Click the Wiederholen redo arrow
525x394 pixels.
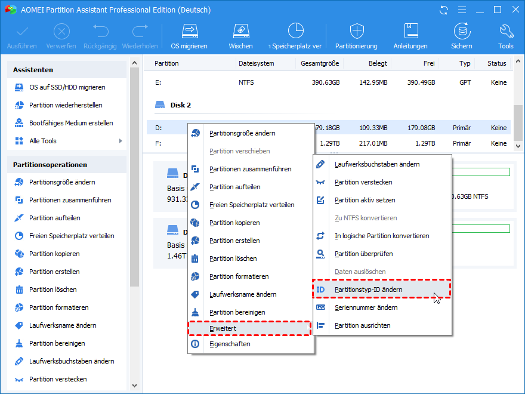[x=140, y=31]
